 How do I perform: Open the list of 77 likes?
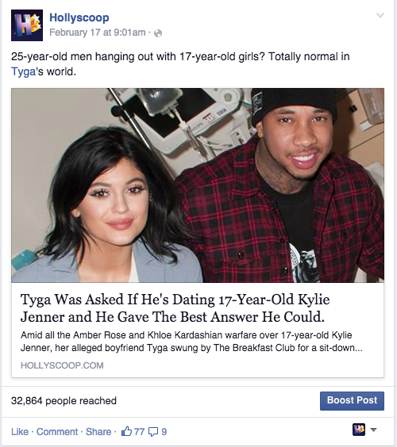(x=140, y=432)
